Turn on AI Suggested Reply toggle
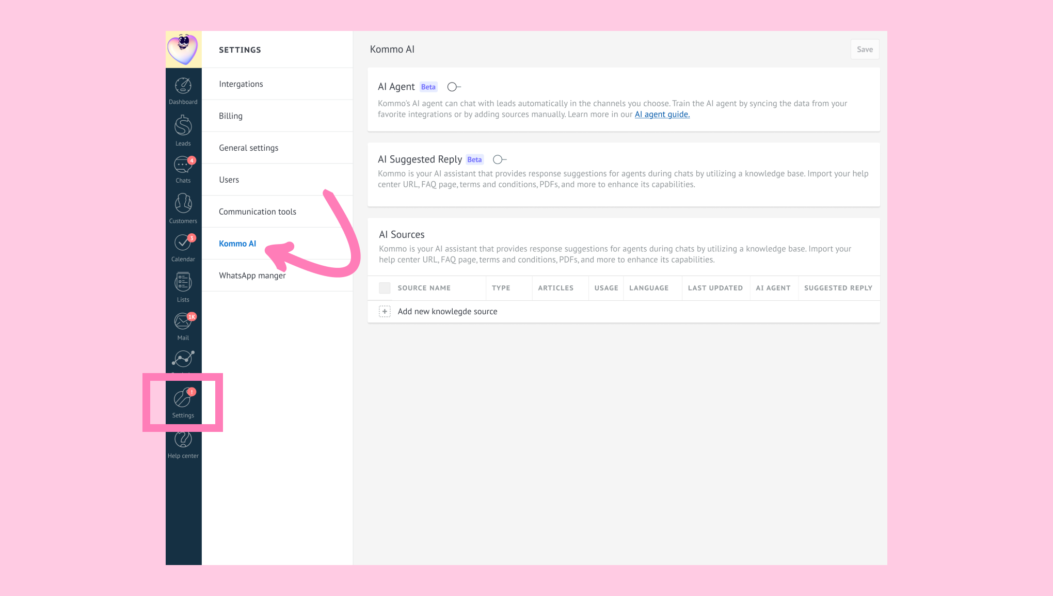 [499, 159]
